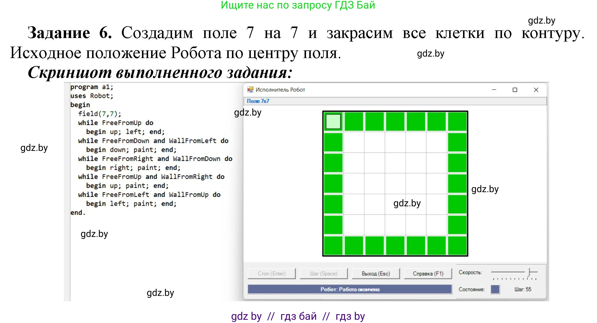
Task: Click the bottom-left green corner cell
Action: click(333, 245)
